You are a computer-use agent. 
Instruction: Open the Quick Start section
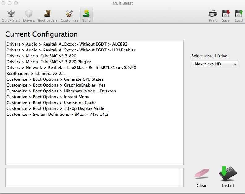(11, 16)
